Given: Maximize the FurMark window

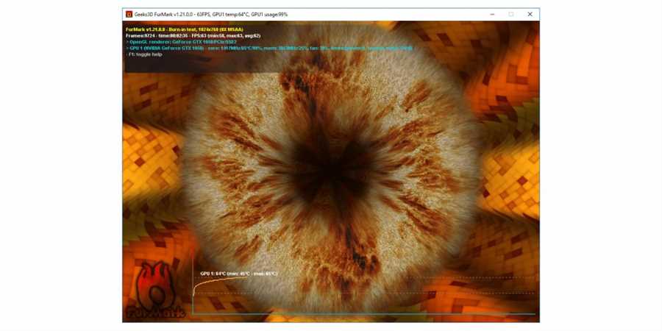Looking at the screenshot, I should [x=511, y=14].
